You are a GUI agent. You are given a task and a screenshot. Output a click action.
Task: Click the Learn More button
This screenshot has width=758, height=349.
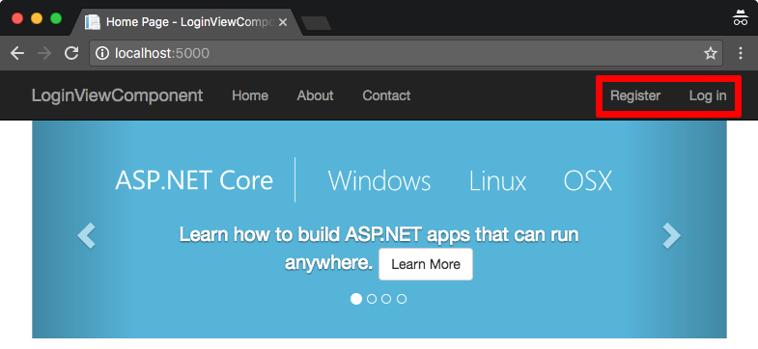coord(426,264)
